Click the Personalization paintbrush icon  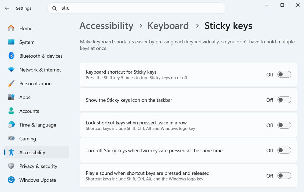[x=11, y=83]
